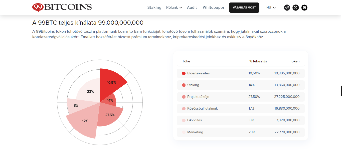
Task: Select the 27.5% chart slice
Action: 110,115
